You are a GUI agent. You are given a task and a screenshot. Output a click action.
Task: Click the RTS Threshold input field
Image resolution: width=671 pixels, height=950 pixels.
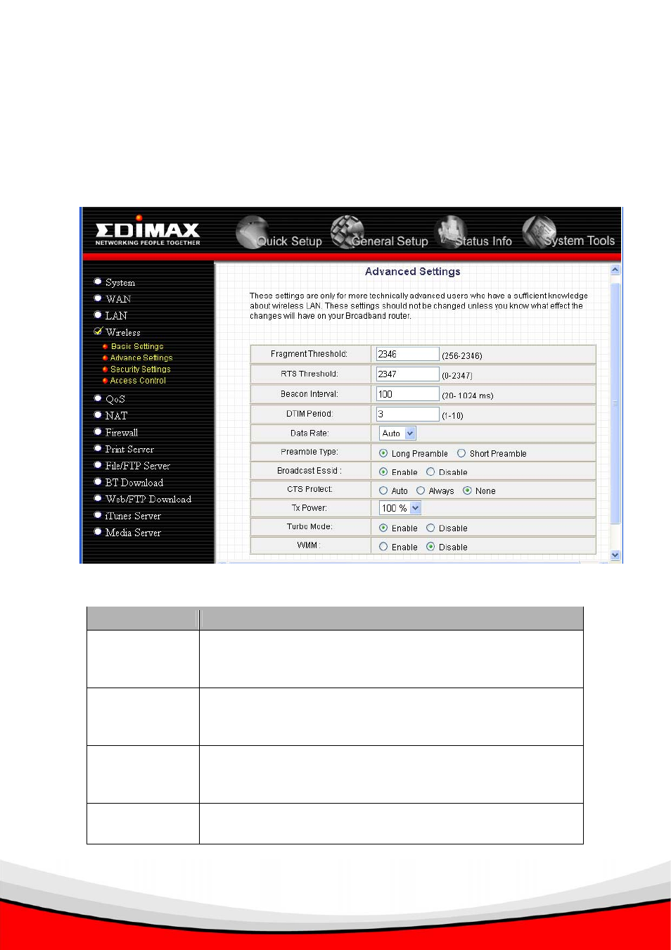408,374
